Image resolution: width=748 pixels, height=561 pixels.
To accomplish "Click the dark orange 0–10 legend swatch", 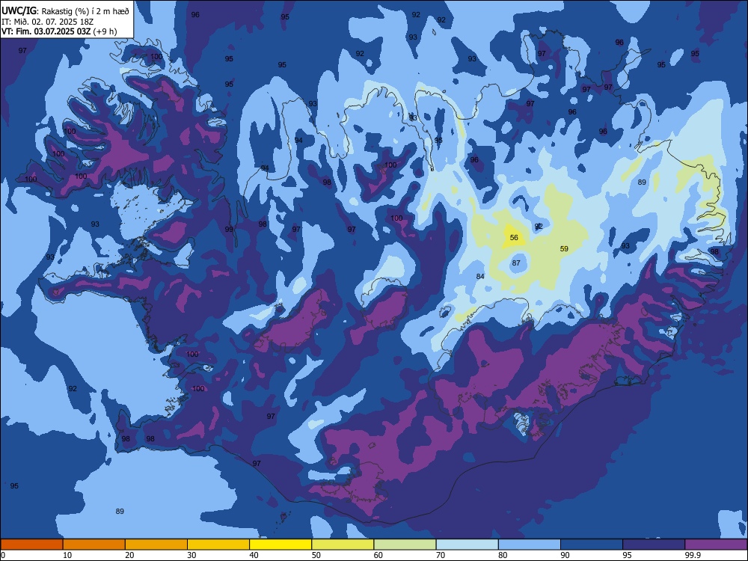I will (x=31, y=545).
